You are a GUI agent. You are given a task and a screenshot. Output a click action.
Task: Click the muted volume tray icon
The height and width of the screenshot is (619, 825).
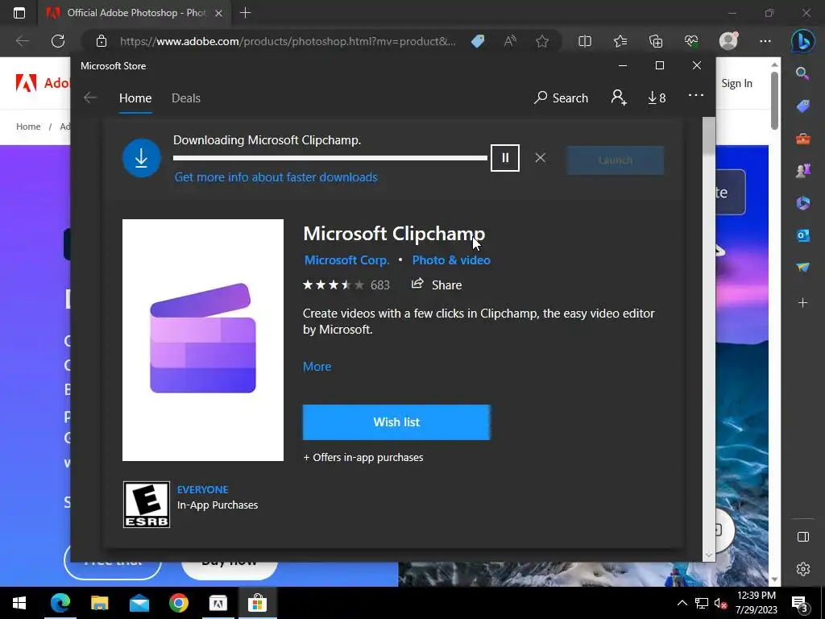pos(720,603)
